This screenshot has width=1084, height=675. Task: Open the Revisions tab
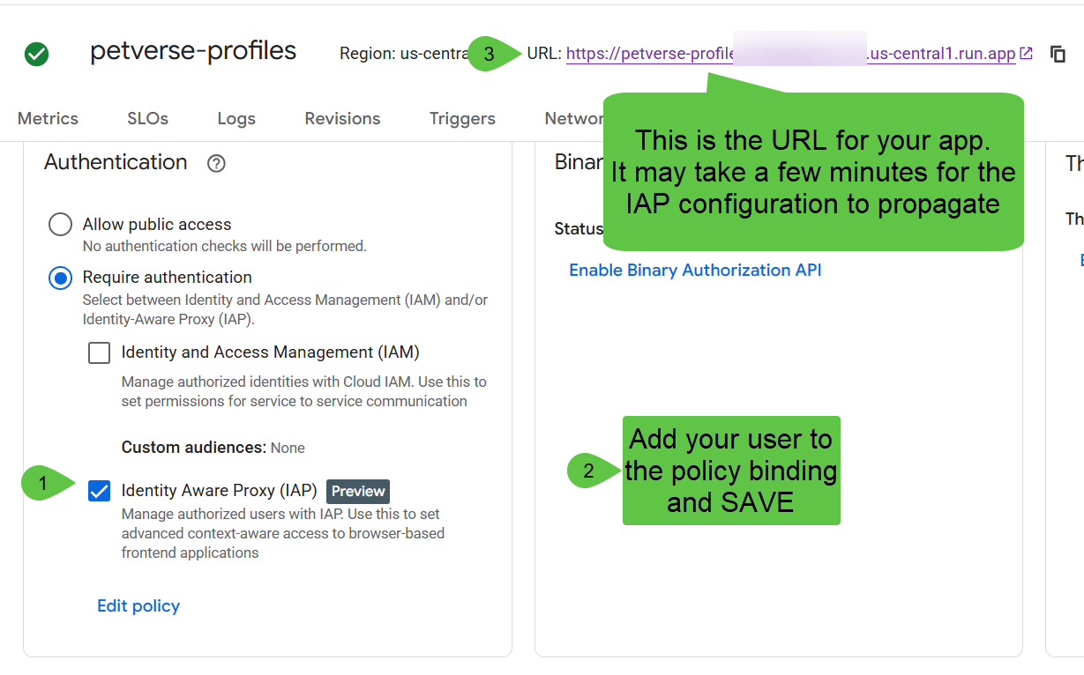342,118
